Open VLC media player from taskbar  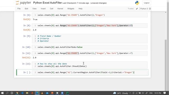(x=42, y=93)
